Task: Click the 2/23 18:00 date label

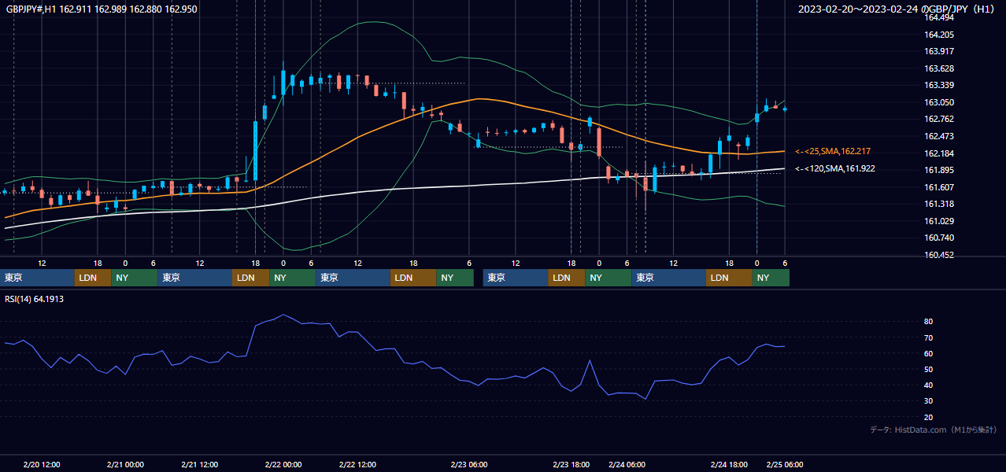Action: pyautogui.click(x=571, y=464)
